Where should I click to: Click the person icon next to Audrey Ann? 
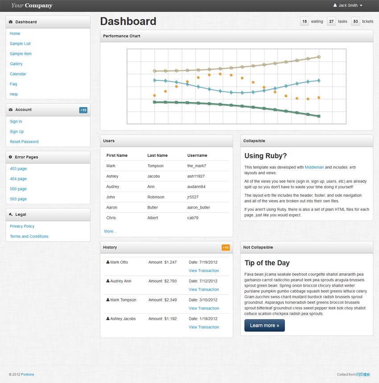(x=108, y=281)
